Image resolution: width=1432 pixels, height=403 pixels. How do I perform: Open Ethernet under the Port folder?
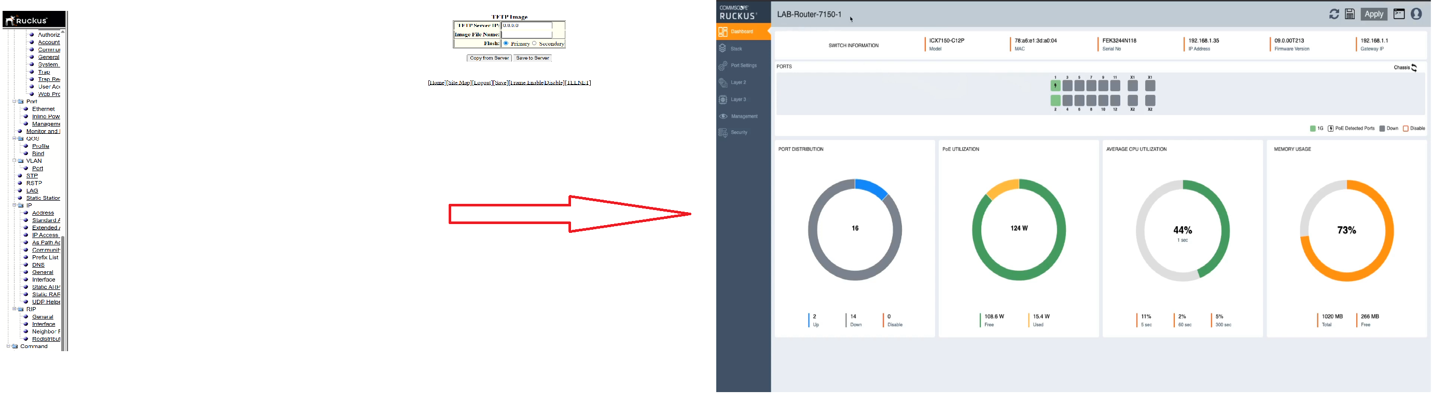pos(44,109)
